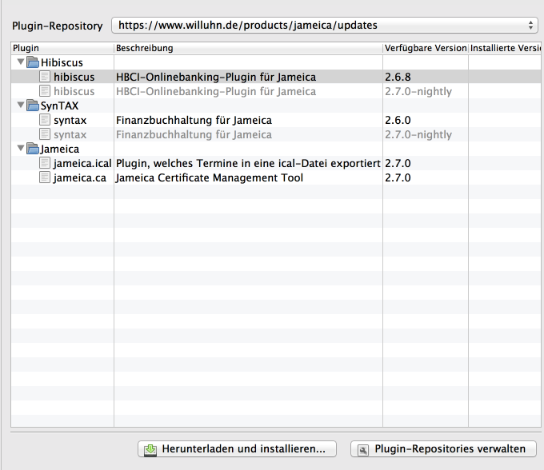Viewport: 544px width, 470px height.
Task: Click the Verfügbare Version column header
Action: 425,48
